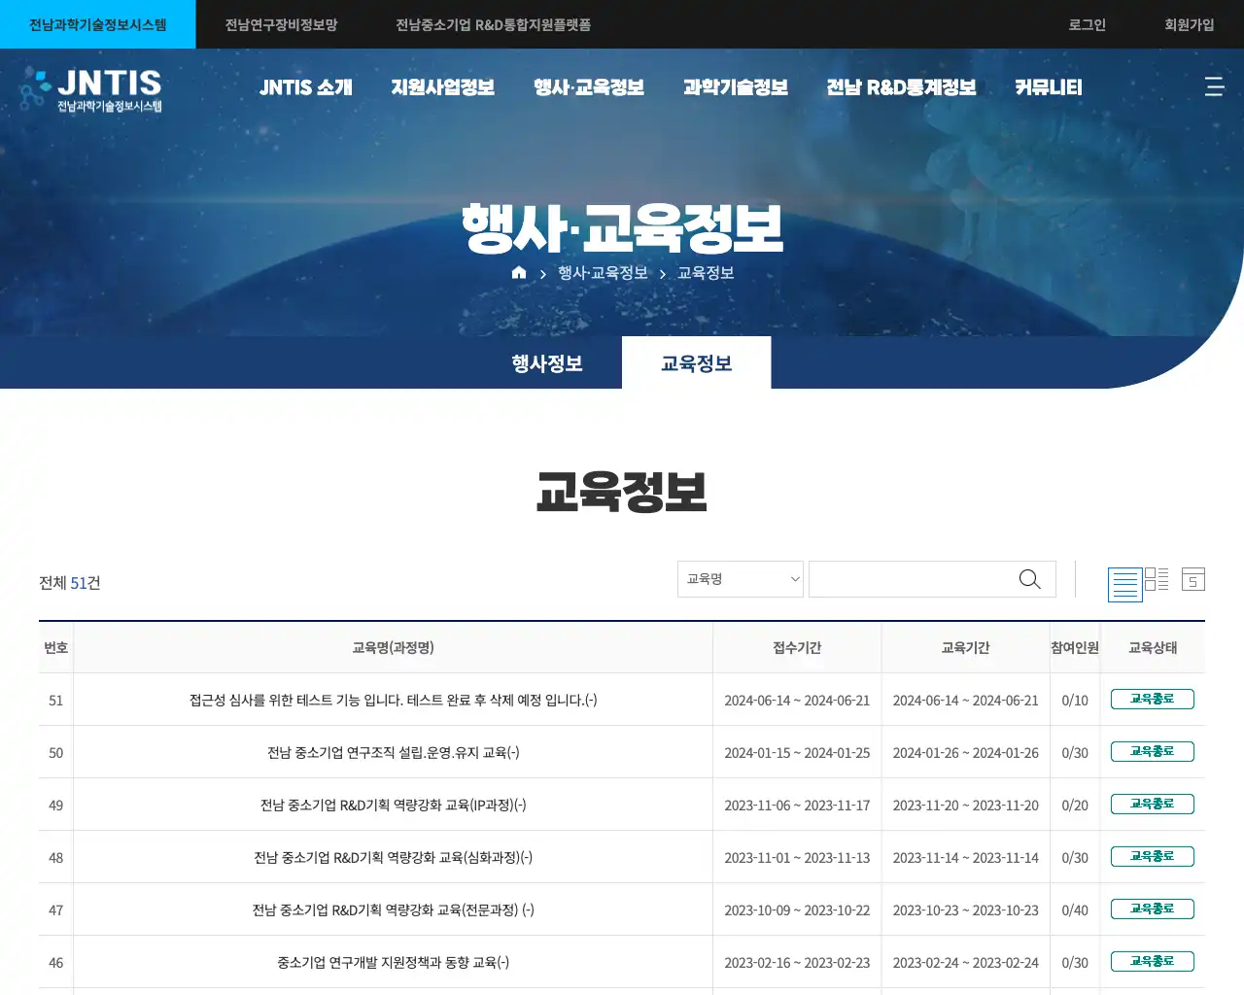Image resolution: width=1244 pixels, height=995 pixels.
Task: Open the 커뮤니티 menu
Action: click(1048, 86)
